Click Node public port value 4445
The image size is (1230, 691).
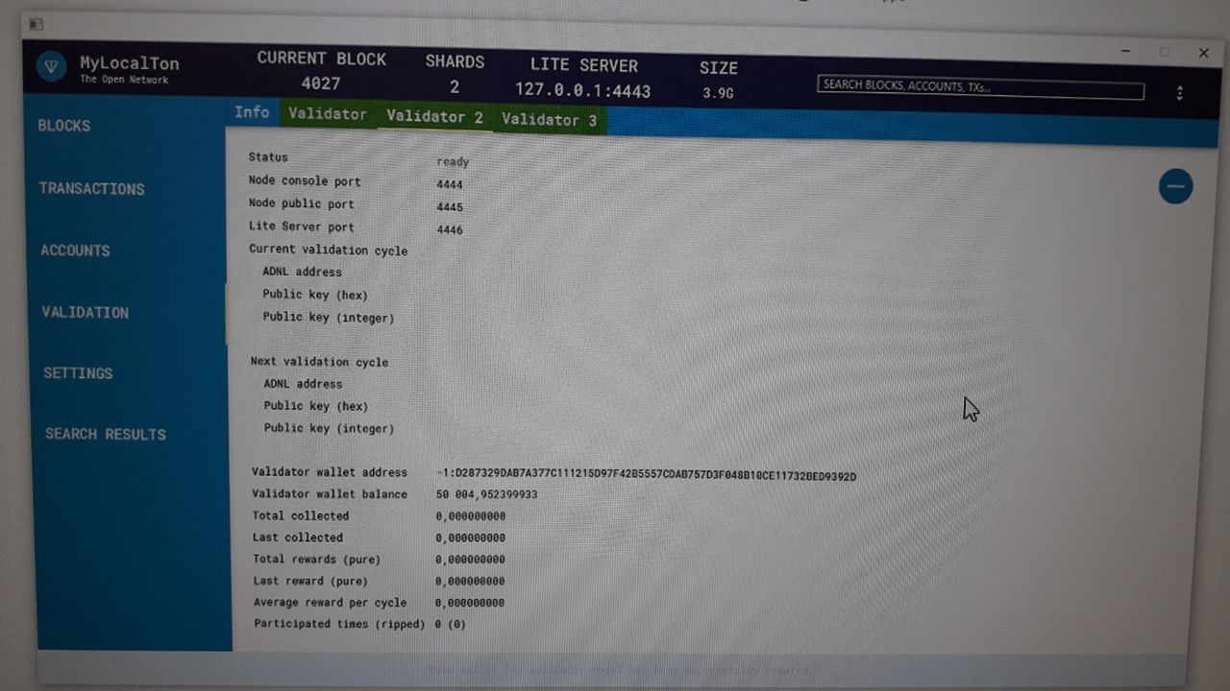pos(450,207)
